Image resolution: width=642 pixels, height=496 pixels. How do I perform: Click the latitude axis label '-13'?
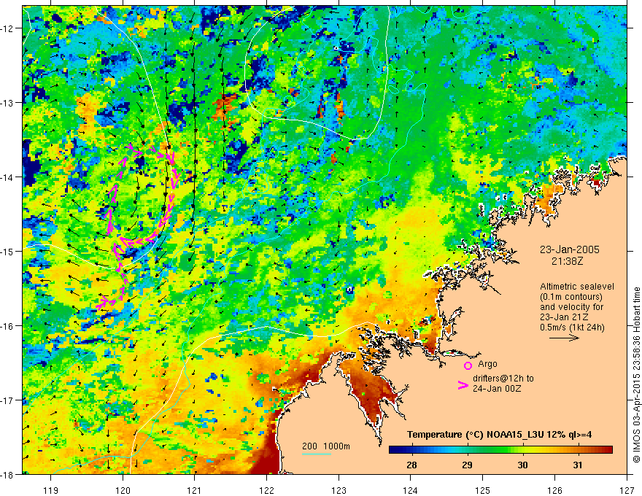point(7,103)
